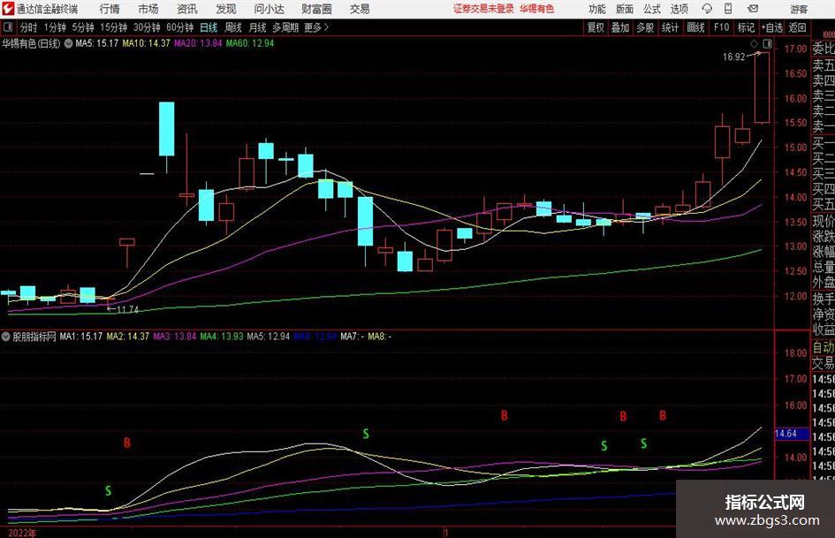This screenshot has width=835, height=538.
Task: Click the first red B buy signal at left
Action: click(x=126, y=443)
